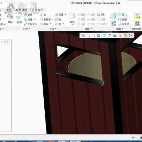Open the Saved Orientations icon
Image resolution: width=142 pixels, height=142 pixels.
109,35
